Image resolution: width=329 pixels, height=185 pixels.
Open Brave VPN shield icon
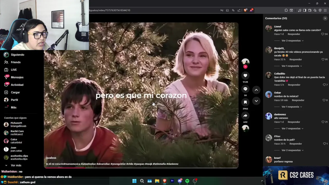320,10
